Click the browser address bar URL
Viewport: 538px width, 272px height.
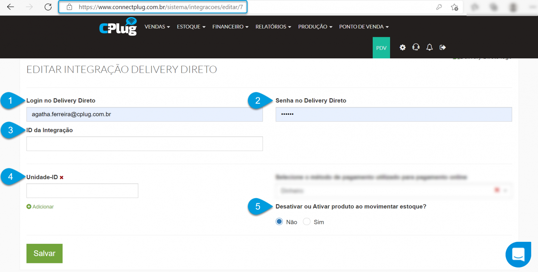click(x=161, y=7)
